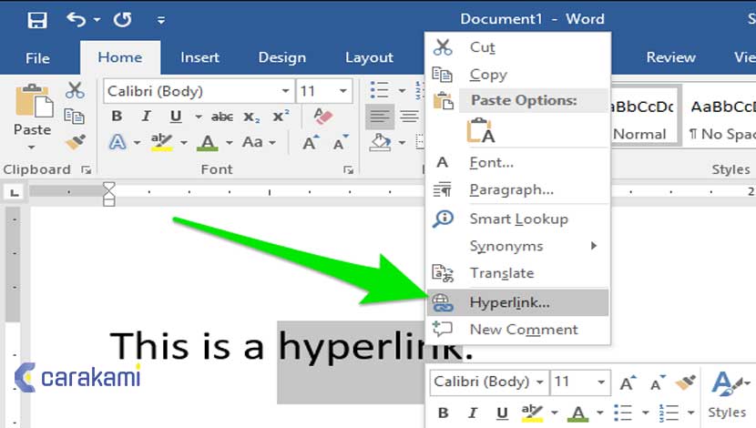The height and width of the screenshot is (428, 756).
Task: Switch to the Home tab
Action: pos(120,57)
